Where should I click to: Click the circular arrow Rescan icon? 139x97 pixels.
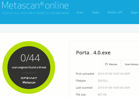coord(106,64)
